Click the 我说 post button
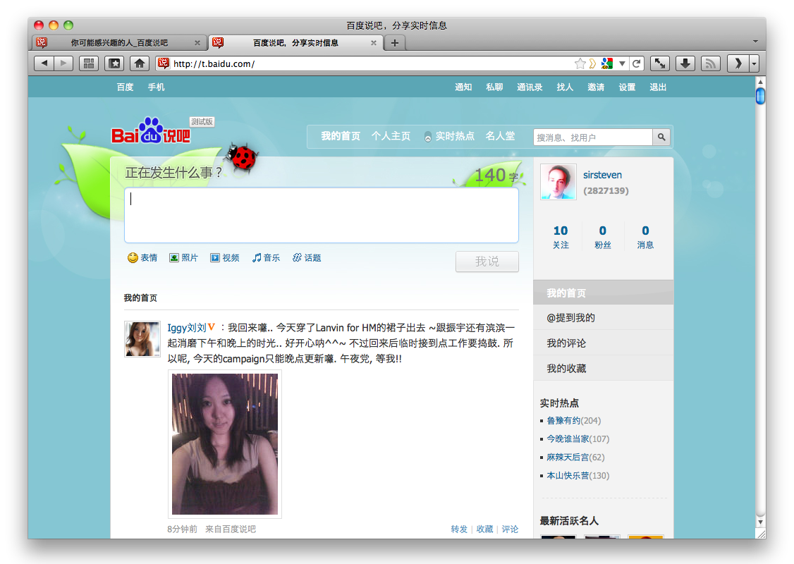This screenshot has width=794, height=564. pos(487,262)
